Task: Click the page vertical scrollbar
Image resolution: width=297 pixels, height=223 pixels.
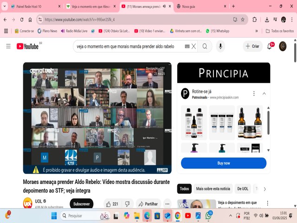Action: (x=295, y=53)
